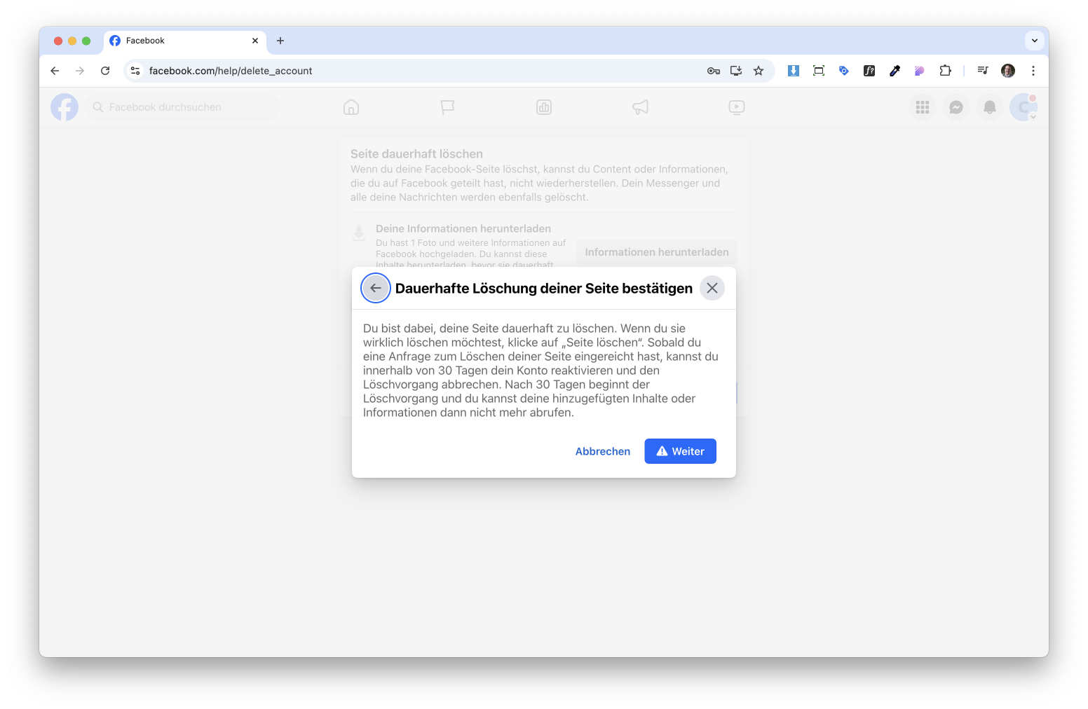Open the notifications bell

click(989, 107)
